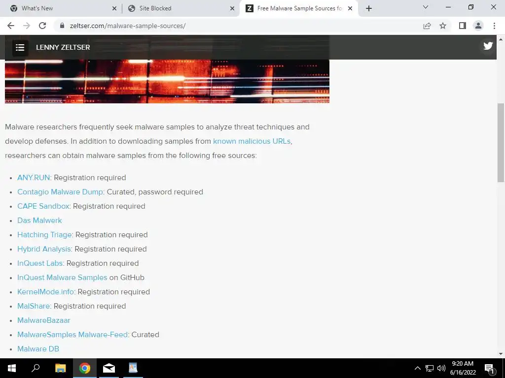505x378 pixels.
Task: Click the scrollbar down arrow
Action: pos(501,354)
